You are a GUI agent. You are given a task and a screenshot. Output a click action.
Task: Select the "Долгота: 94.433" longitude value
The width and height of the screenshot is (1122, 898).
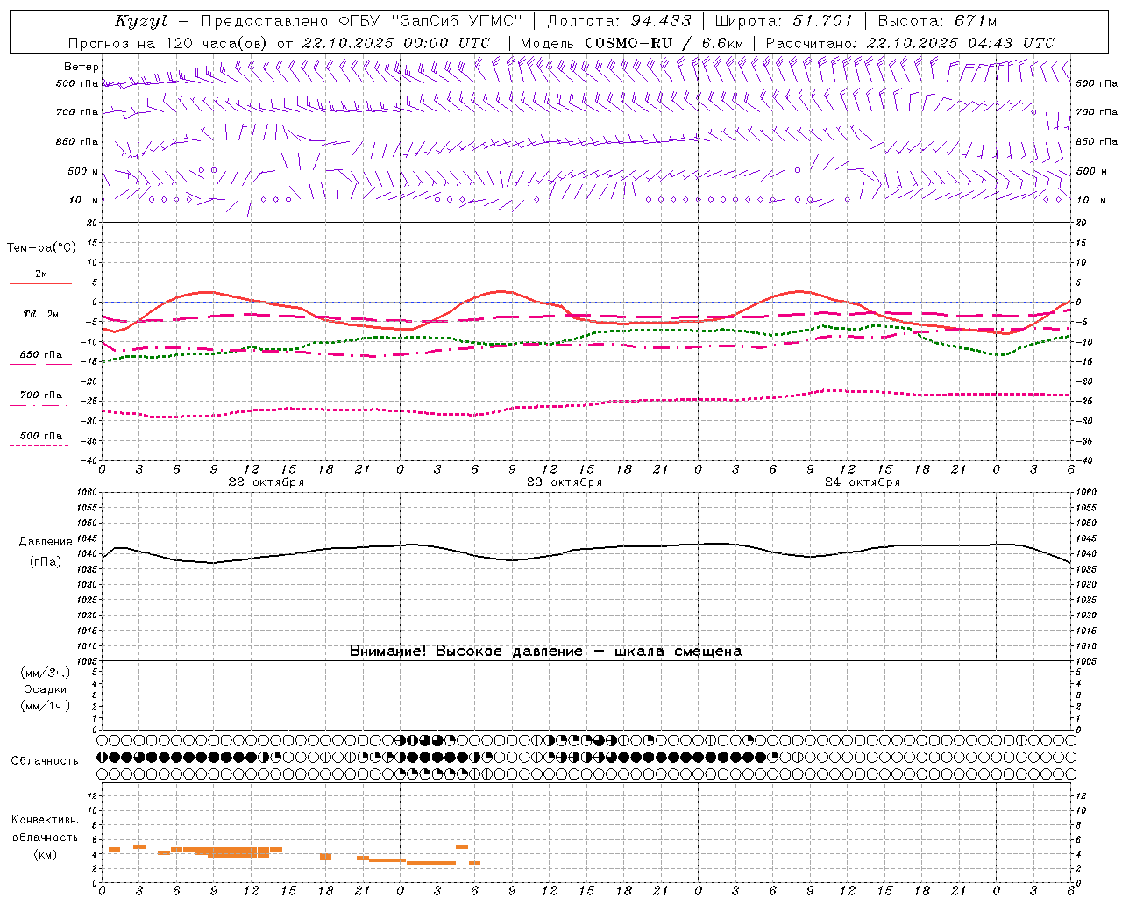[x=619, y=21]
